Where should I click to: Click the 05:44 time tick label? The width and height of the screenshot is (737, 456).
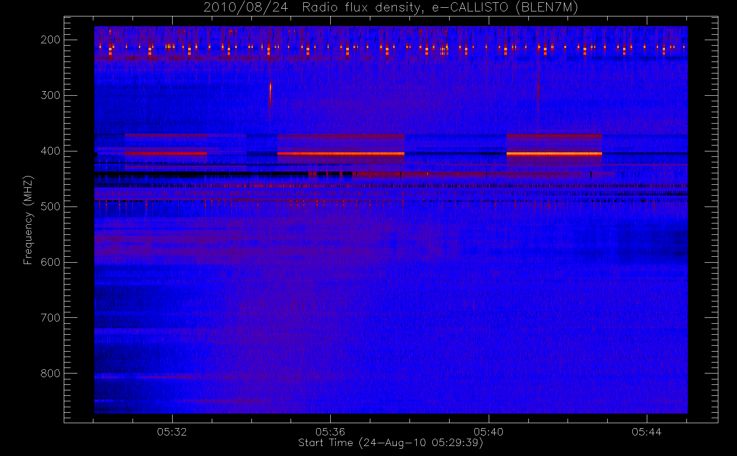point(646,432)
